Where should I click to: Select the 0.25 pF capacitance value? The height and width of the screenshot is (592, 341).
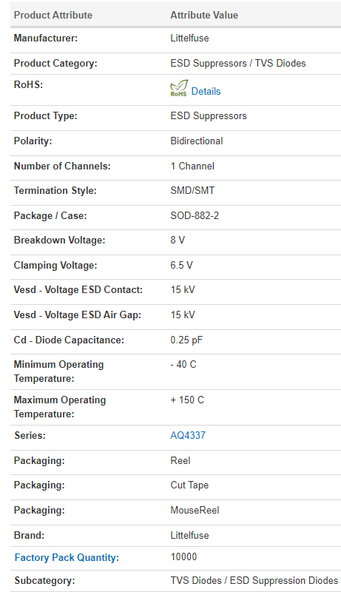point(186,340)
